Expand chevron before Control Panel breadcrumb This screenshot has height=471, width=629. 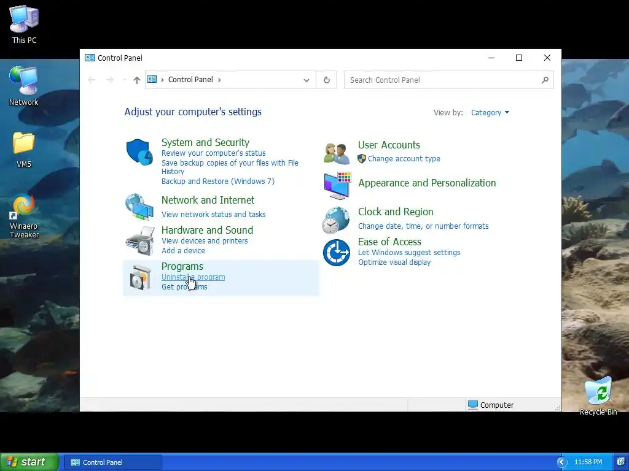click(x=162, y=80)
